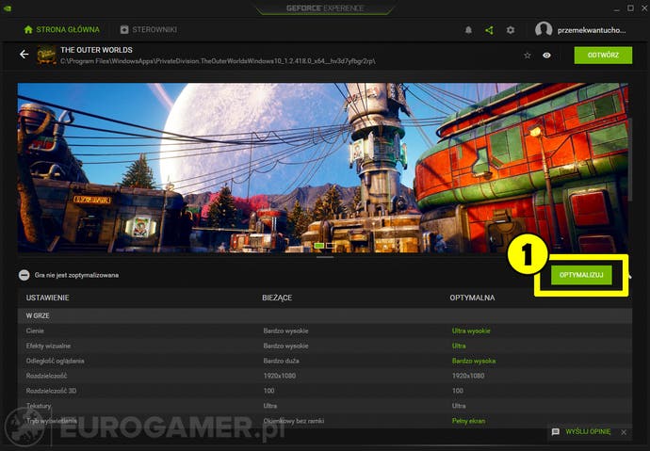The height and width of the screenshot is (451, 650).
Task: Open the settings gear
Action: pos(511,30)
